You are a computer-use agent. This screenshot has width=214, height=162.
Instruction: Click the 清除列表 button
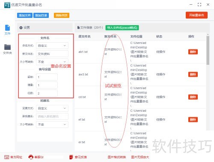(x=62, y=15)
